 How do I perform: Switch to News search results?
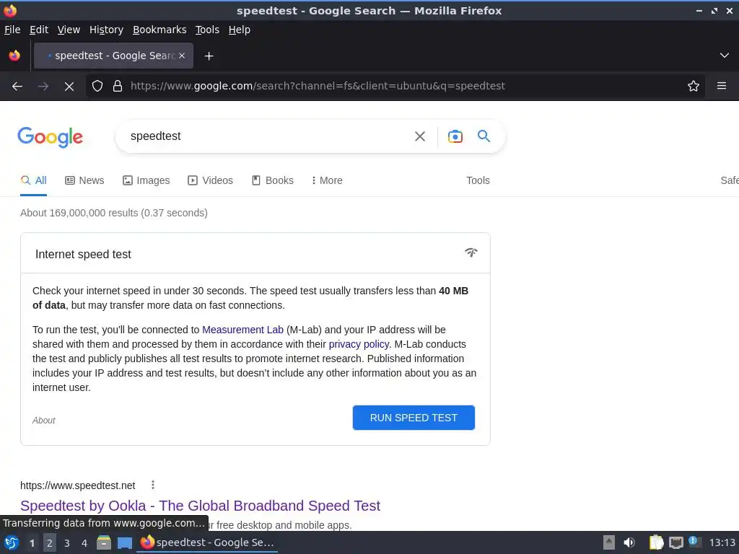click(x=84, y=180)
